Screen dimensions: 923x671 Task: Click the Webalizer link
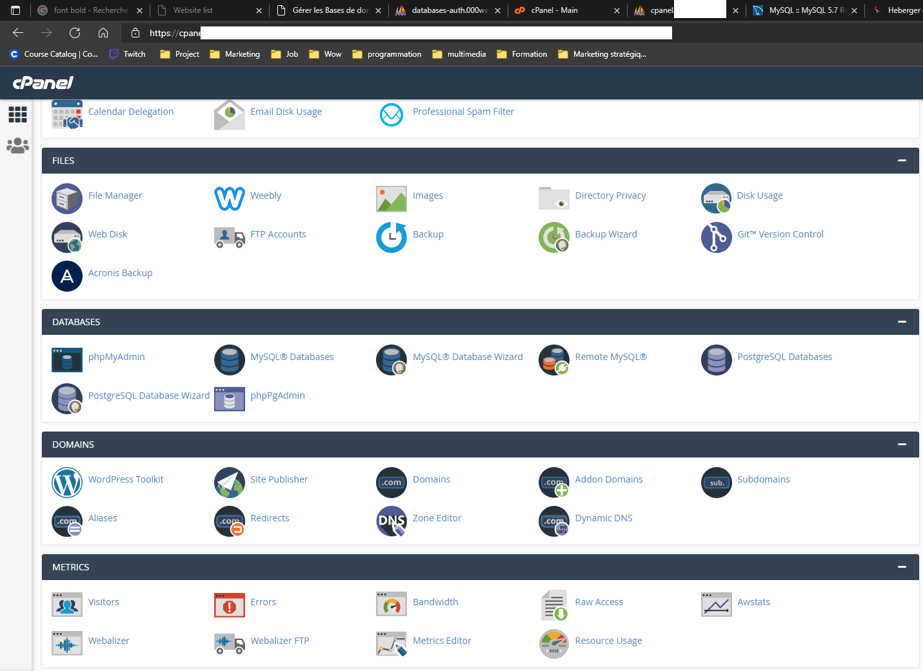point(109,641)
